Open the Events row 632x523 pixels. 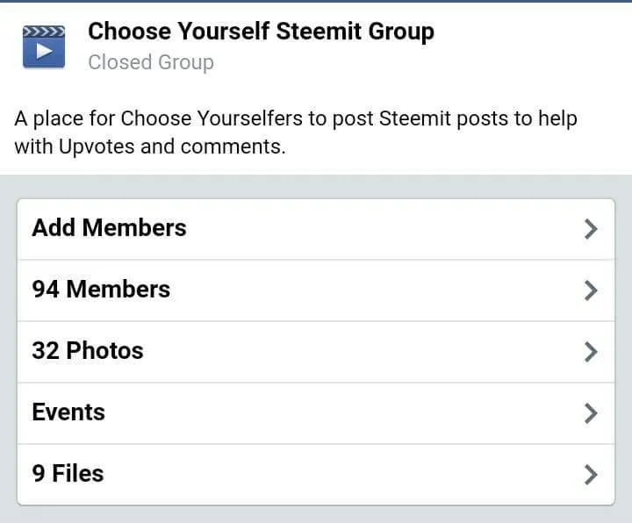[316, 413]
